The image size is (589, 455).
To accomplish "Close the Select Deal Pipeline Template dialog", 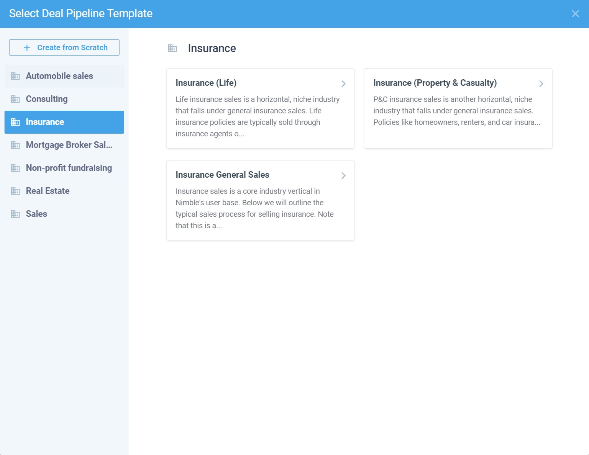I will [x=575, y=14].
